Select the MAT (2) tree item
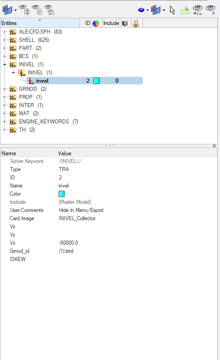The width and height of the screenshot is (220, 360). (x=29, y=113)
